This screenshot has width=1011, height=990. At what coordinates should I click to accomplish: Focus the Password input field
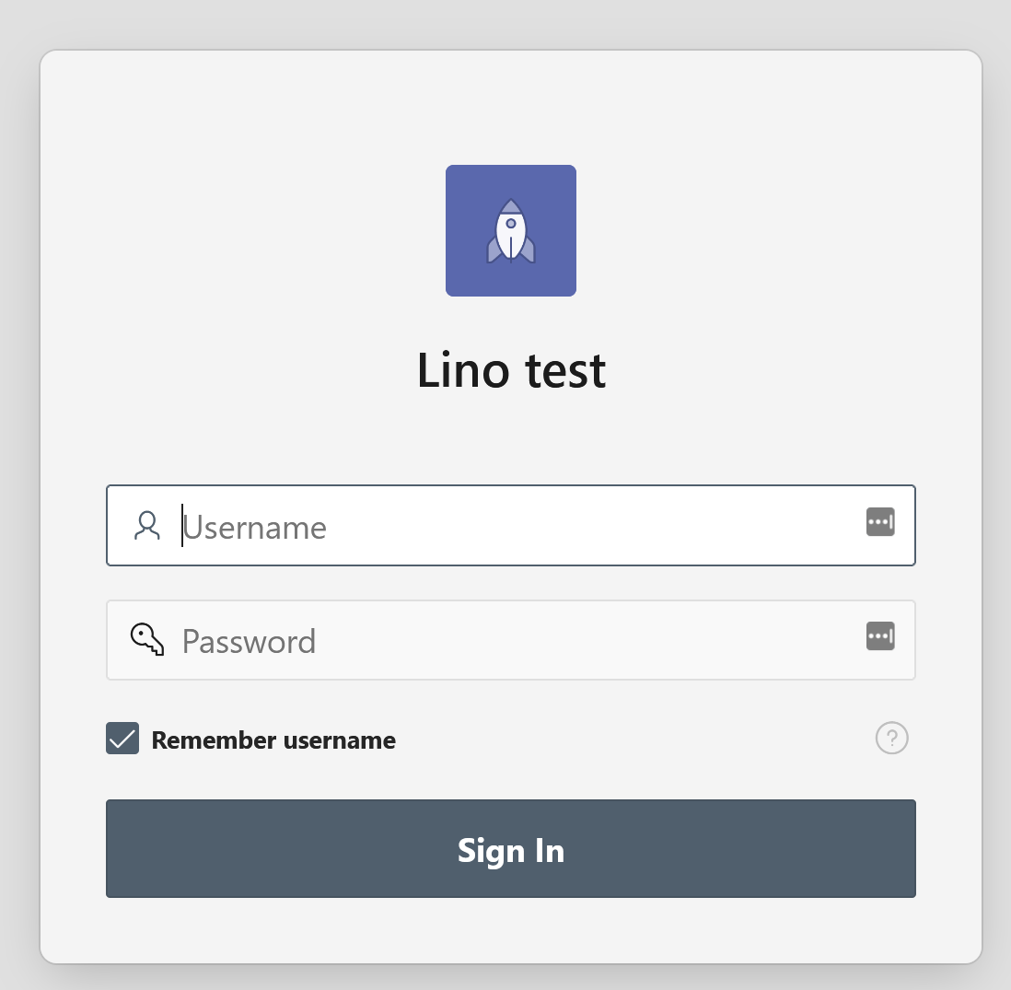tap(516, 640)
